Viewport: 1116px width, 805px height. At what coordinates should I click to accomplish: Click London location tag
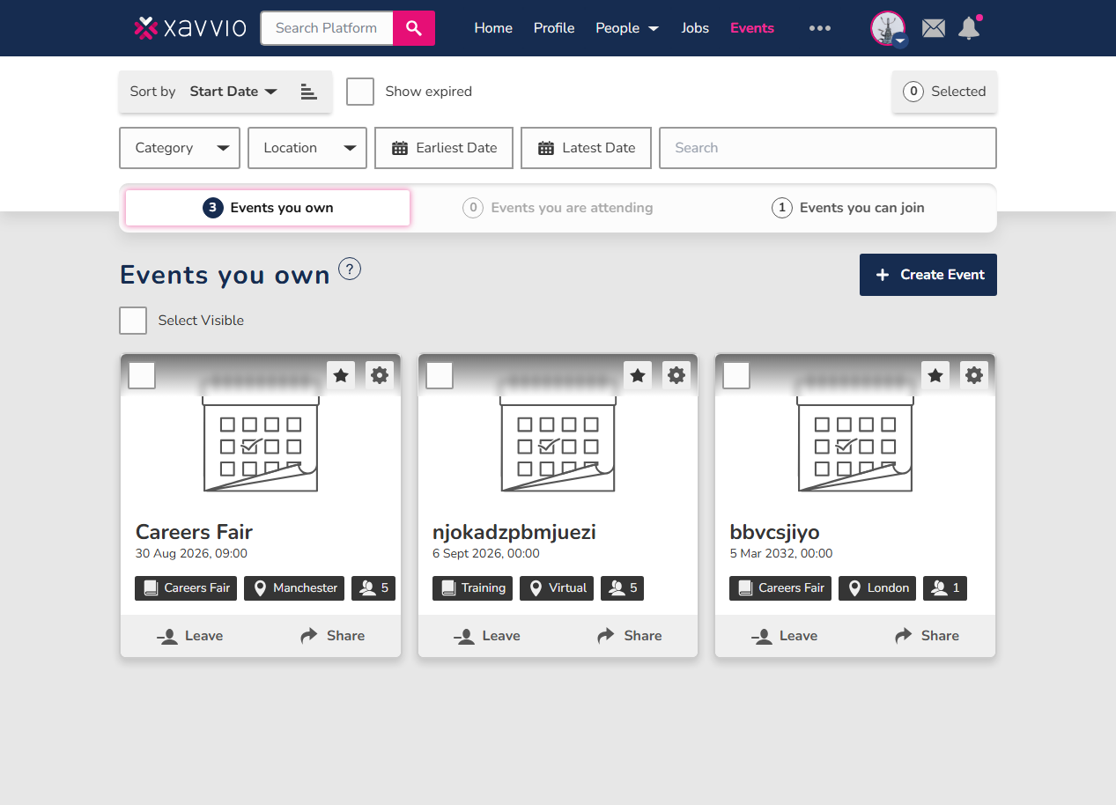[x=877, y=588]
